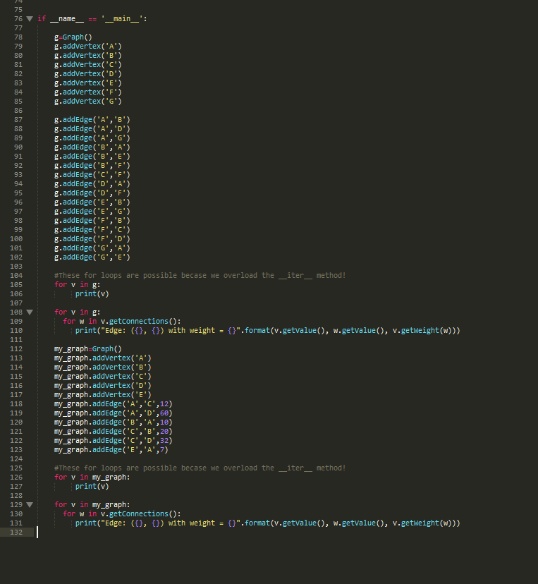Click the g.addEdge('B','E') line
This screenshot has height=584, width=538.
(92, 157)
